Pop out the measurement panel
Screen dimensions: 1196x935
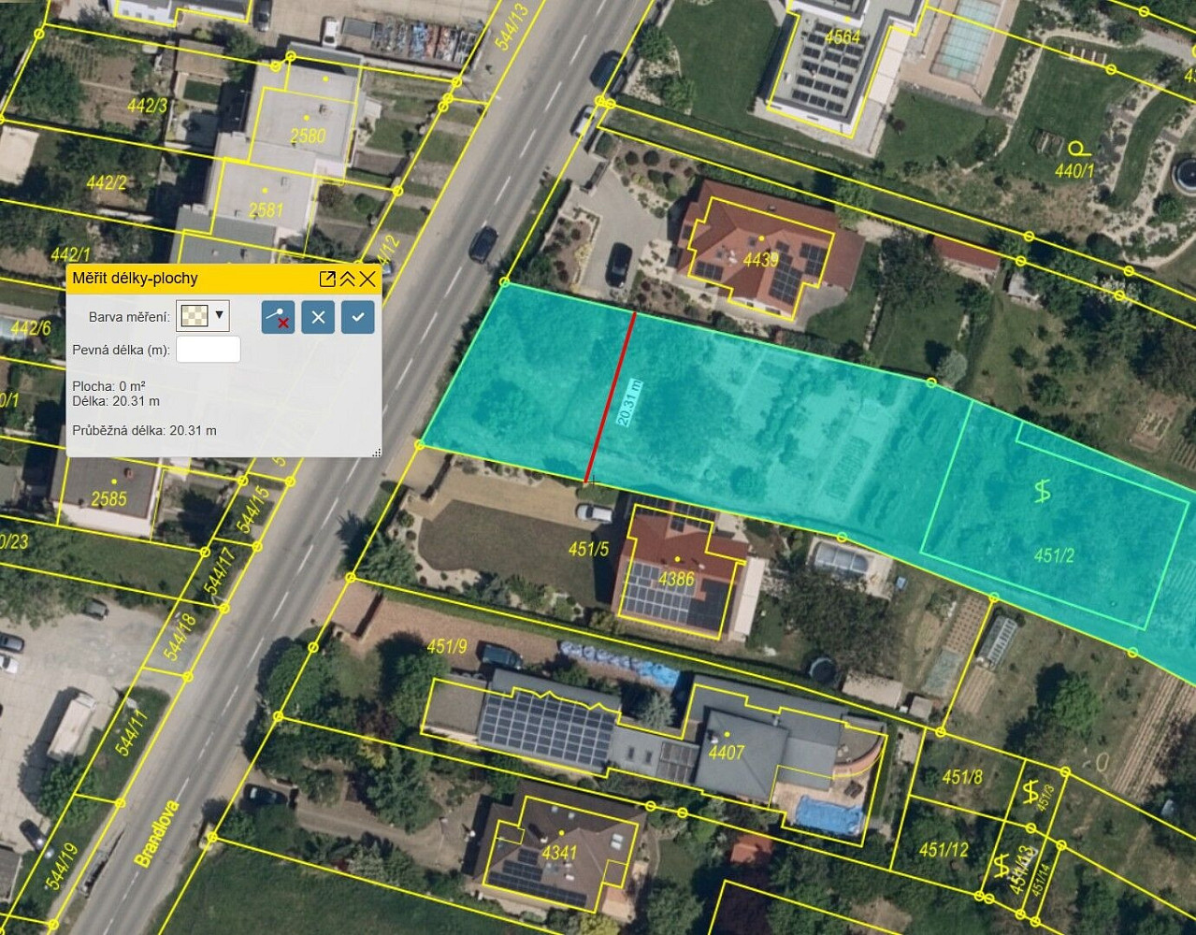[x=327, y=279]
